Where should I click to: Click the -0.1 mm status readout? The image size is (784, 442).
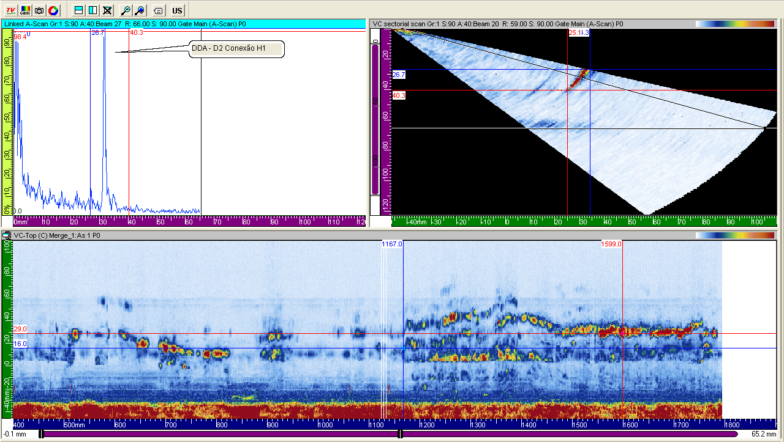(13, 434)
